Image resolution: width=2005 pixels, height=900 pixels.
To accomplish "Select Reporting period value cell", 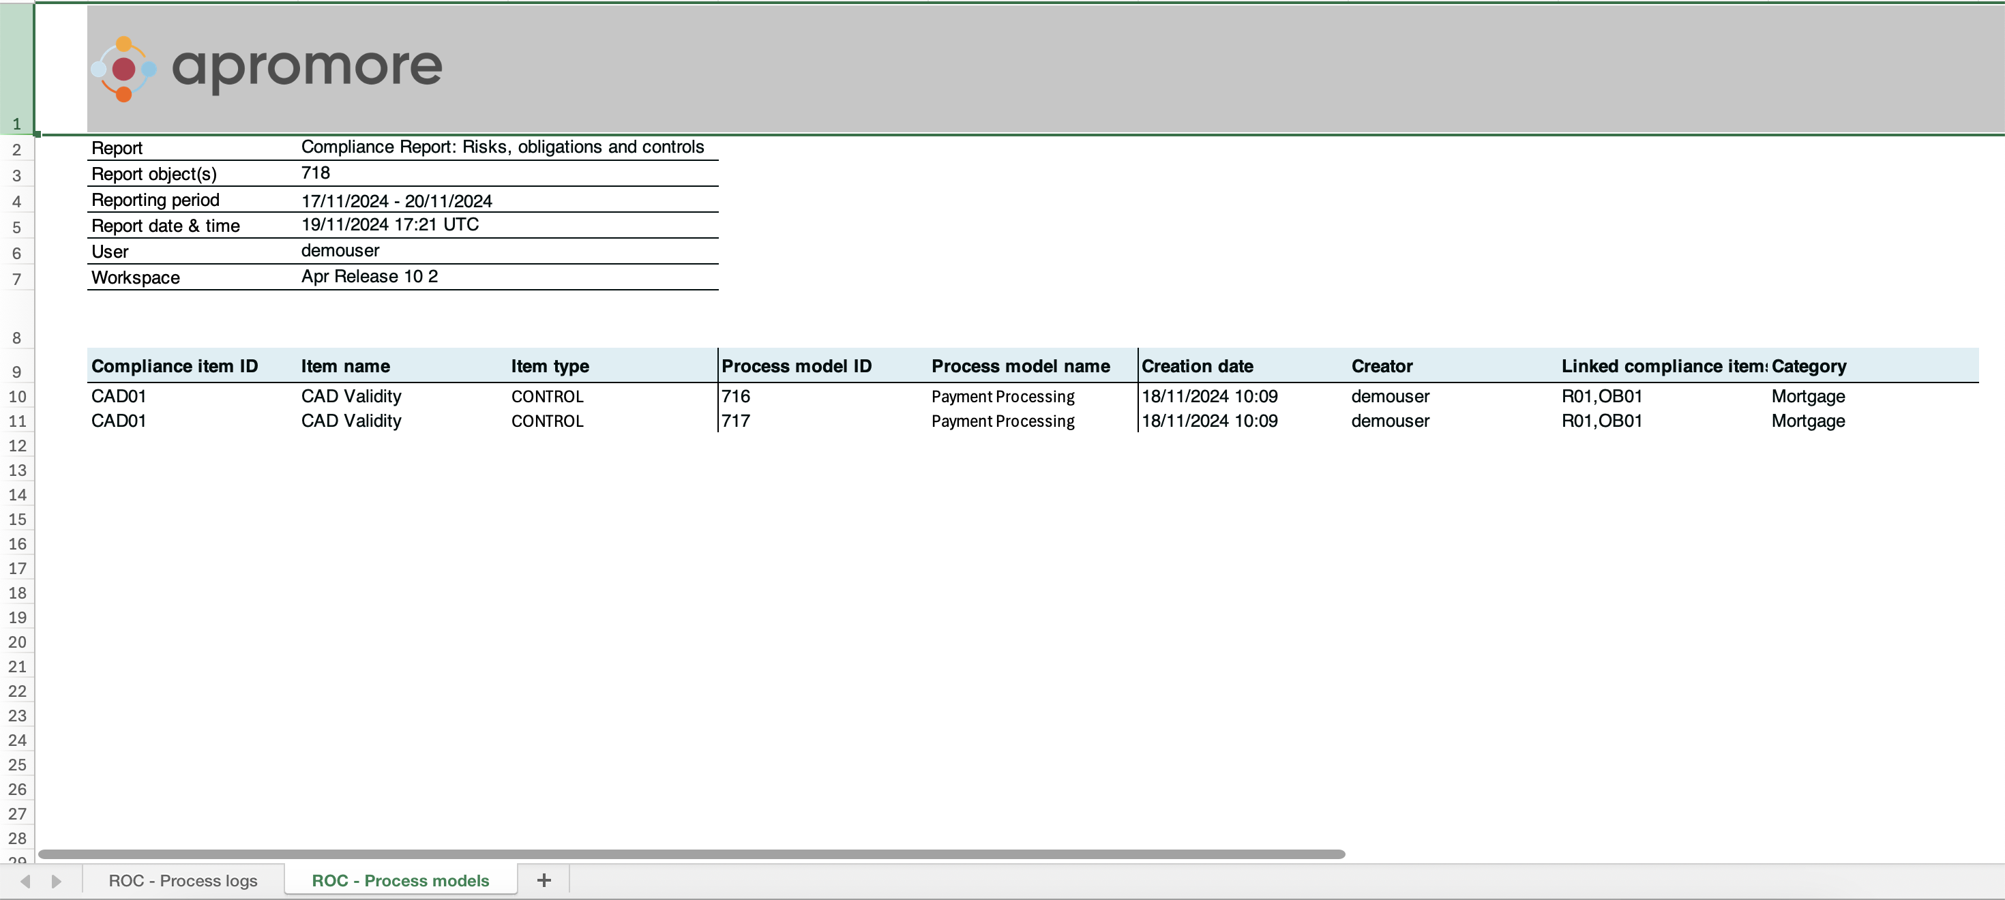I will point(397,200).
